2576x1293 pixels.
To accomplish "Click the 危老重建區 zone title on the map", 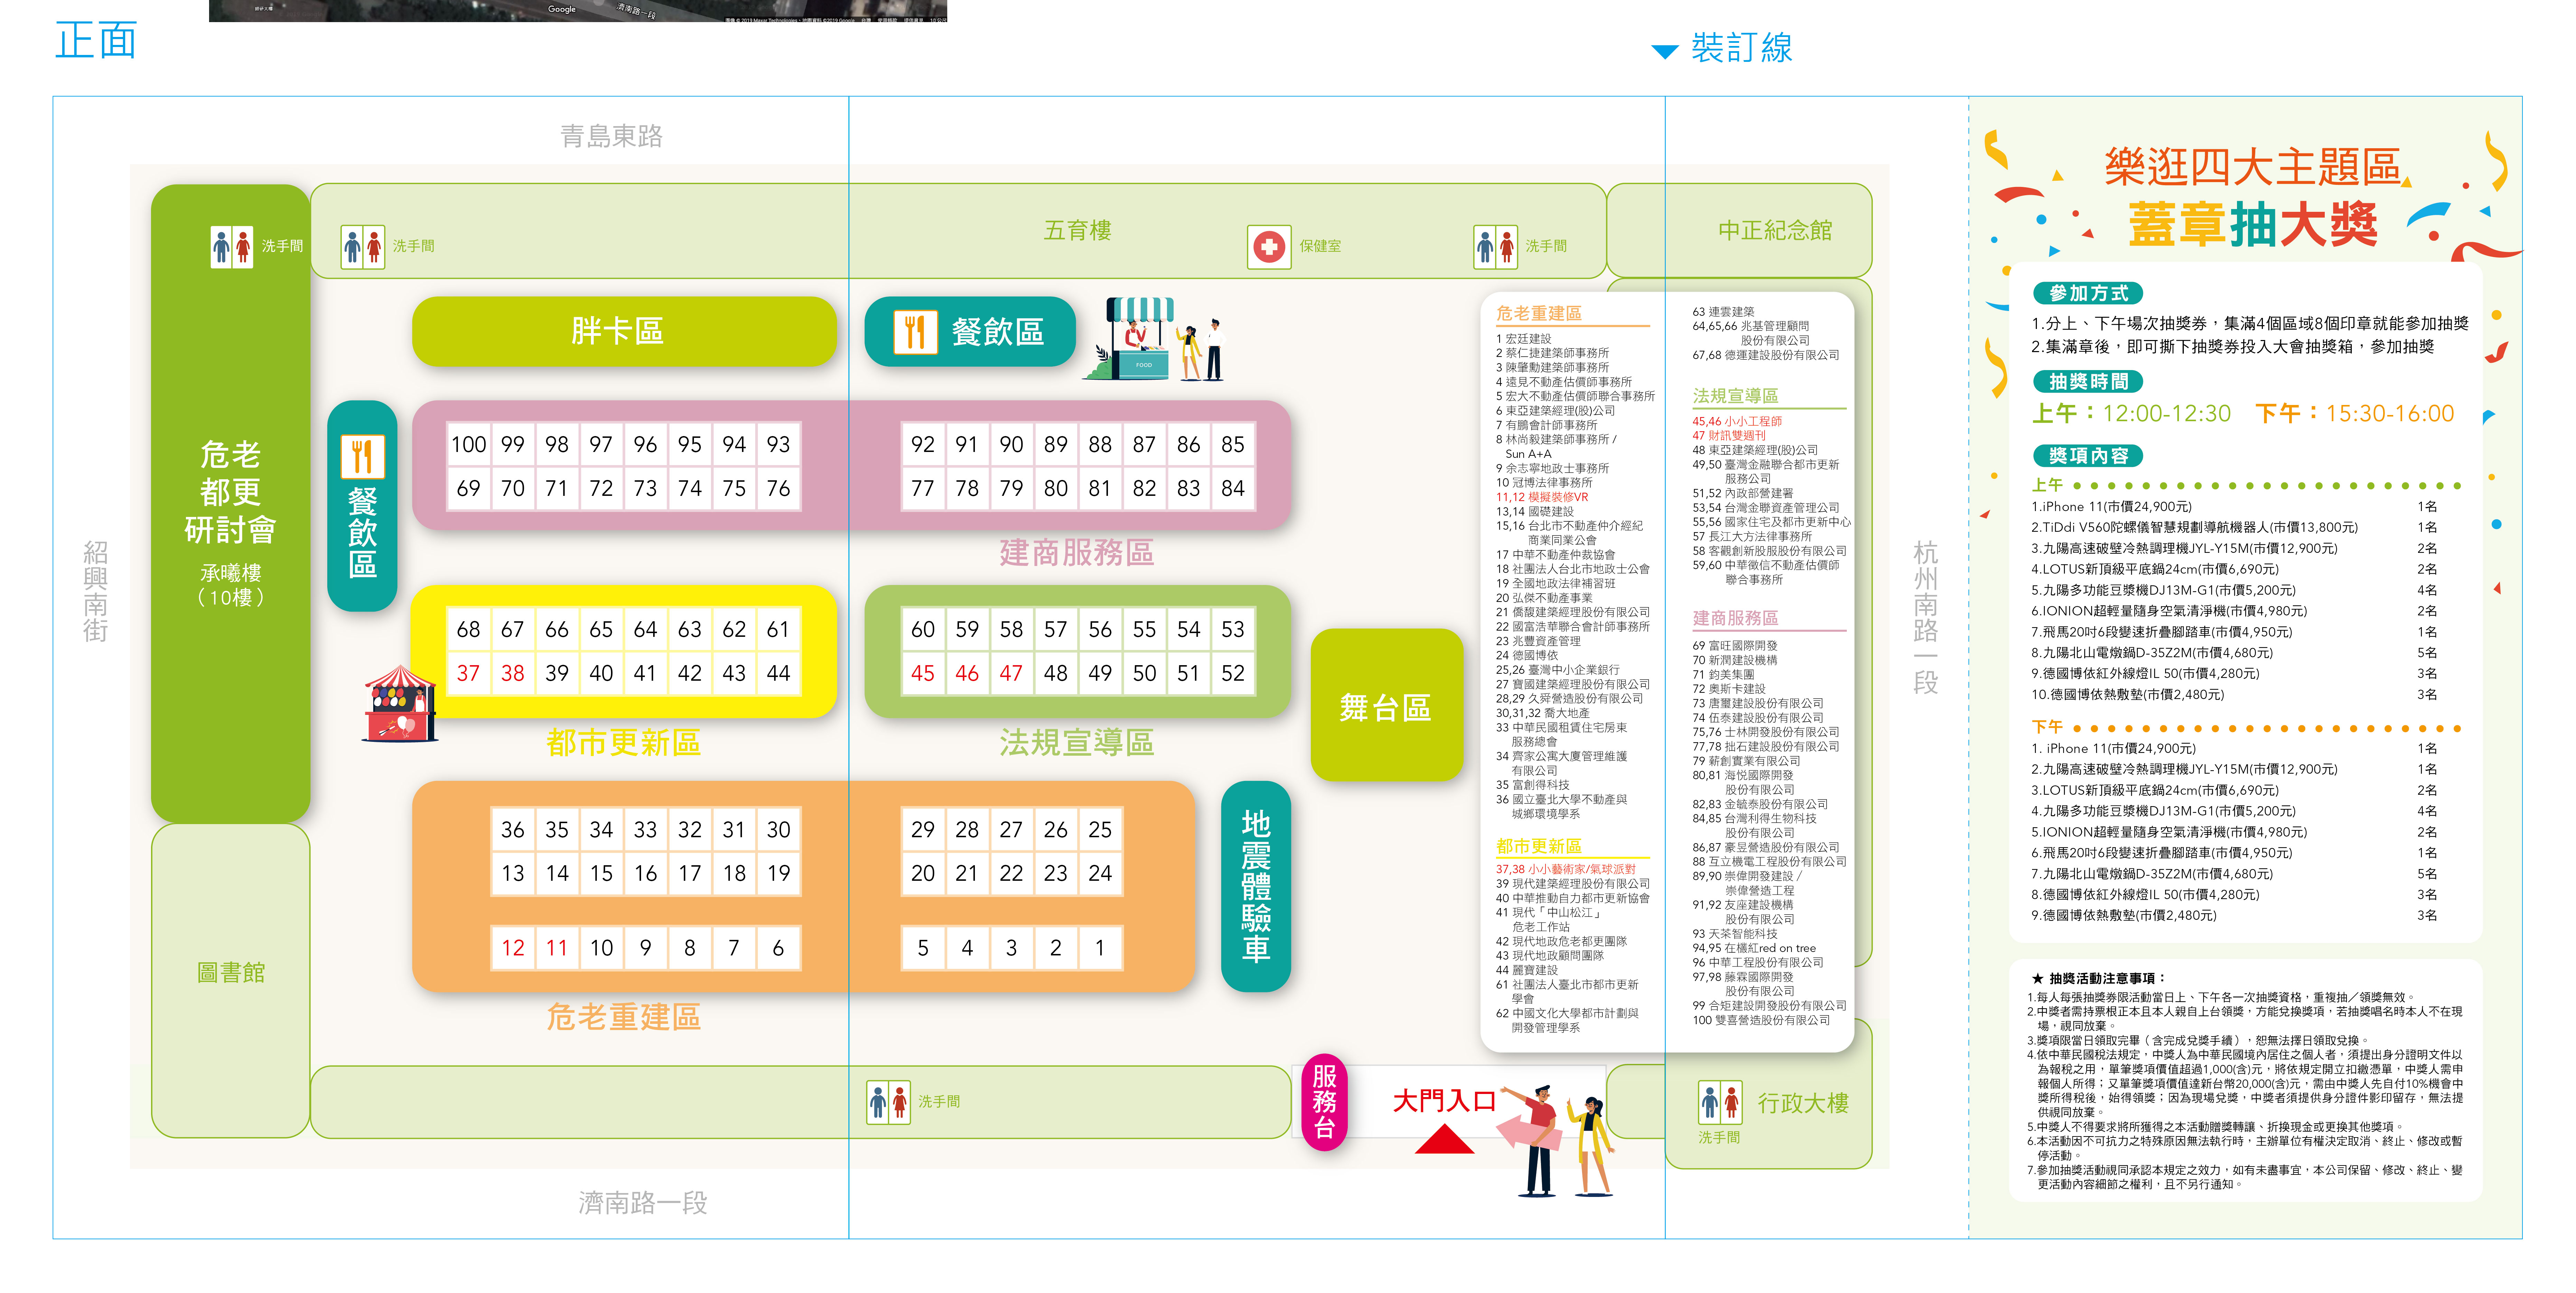I will [x=624, y=1017].
